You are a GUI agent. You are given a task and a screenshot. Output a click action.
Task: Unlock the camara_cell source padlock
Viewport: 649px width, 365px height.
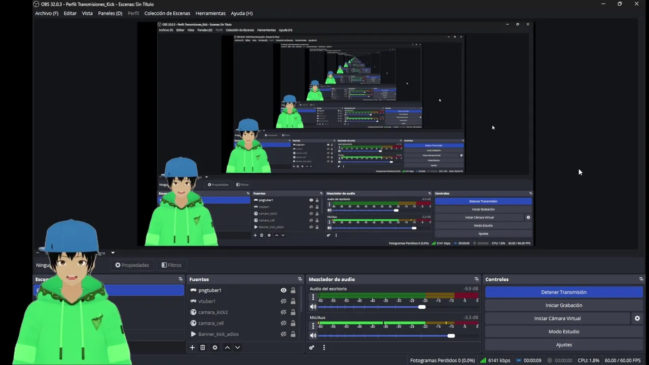293,323
